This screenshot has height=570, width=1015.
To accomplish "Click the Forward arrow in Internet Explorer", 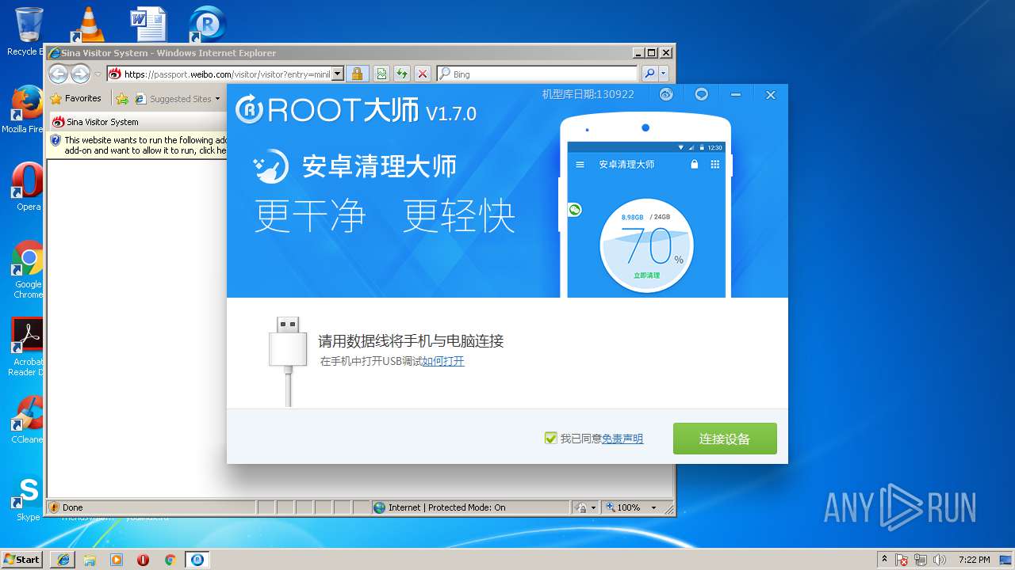I will click(x=80, y=74).
